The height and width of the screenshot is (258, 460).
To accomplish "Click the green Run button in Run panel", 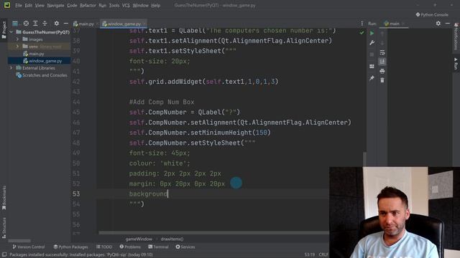I will click(372, 34).
